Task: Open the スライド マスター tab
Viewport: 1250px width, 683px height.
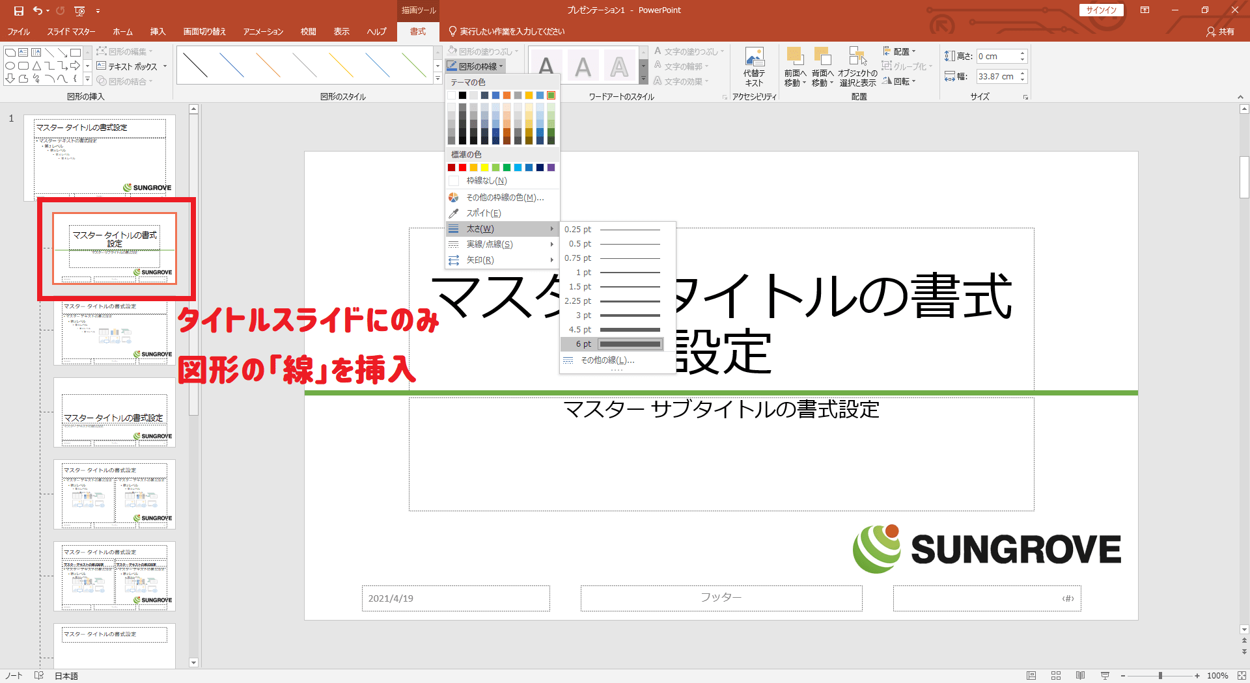Action: (71, 31)
